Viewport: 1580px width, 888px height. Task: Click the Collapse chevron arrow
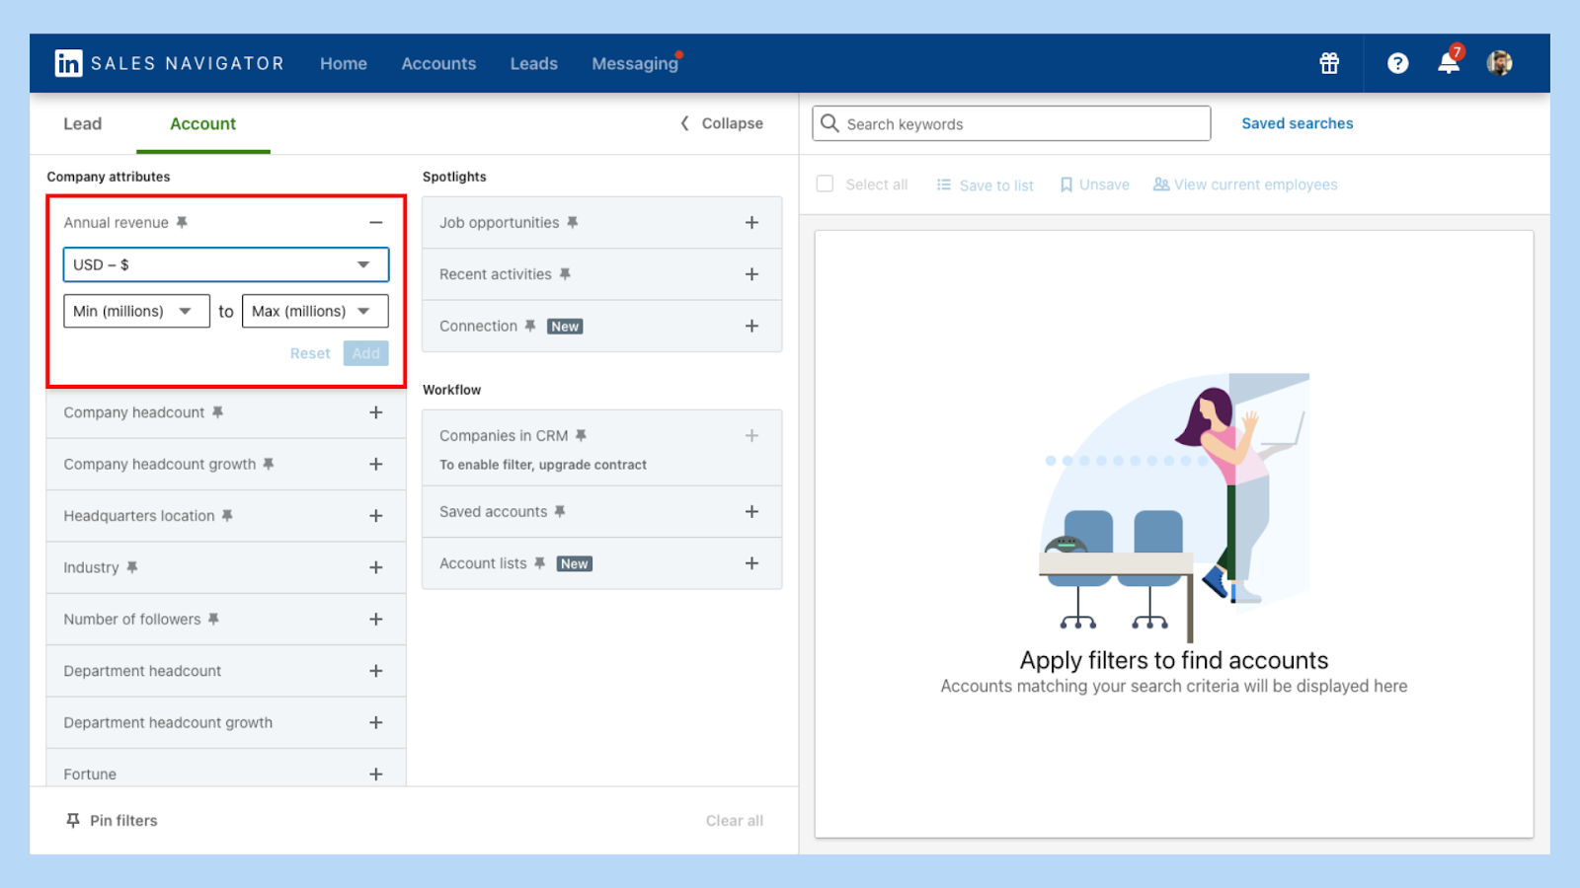pos(684,123)
